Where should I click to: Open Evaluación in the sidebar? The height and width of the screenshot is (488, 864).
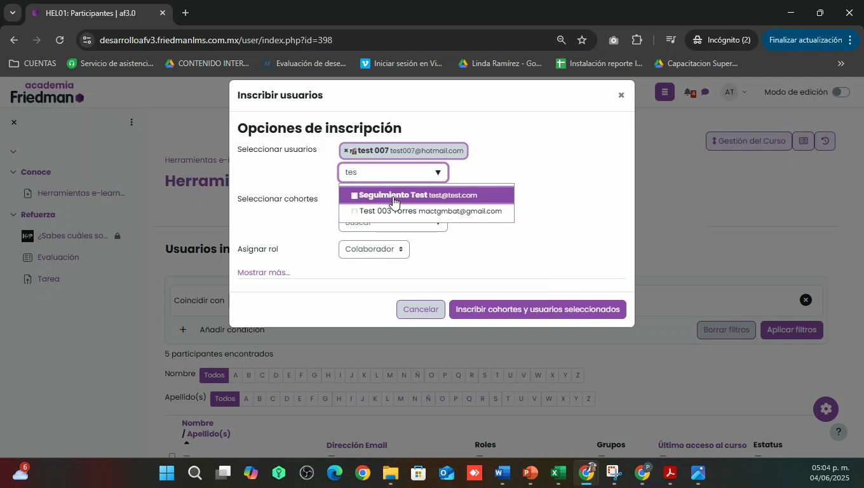(58, 257)
